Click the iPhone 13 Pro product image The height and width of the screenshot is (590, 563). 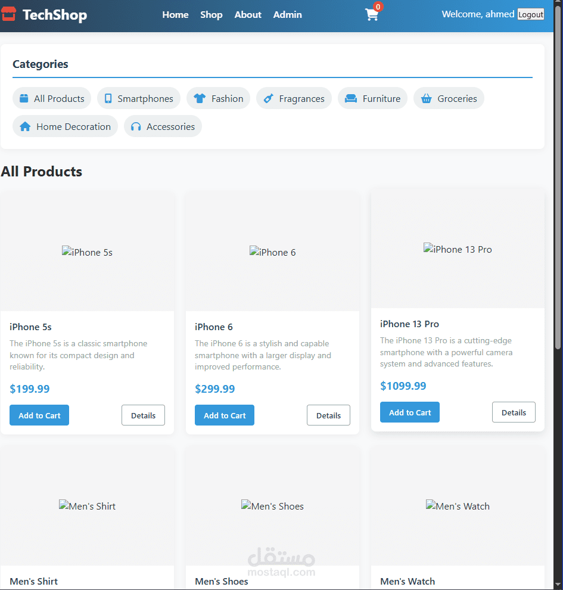coord(458,249)
